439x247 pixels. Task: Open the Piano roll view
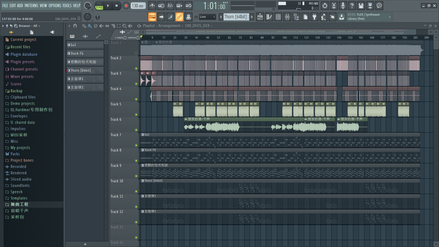coord(269,17)
